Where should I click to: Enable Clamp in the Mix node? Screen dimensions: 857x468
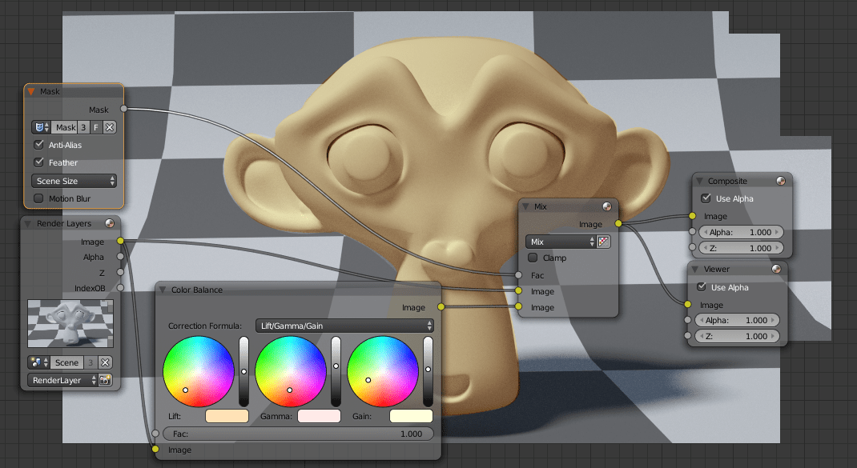tap(531, 258)
